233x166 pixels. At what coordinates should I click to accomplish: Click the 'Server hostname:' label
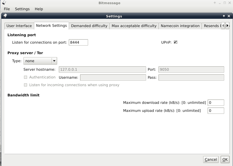39,69
